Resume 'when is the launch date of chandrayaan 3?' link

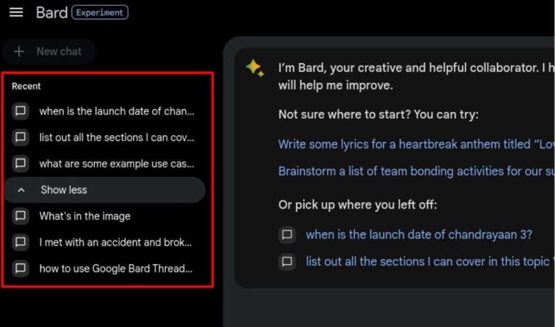[419, 235]
